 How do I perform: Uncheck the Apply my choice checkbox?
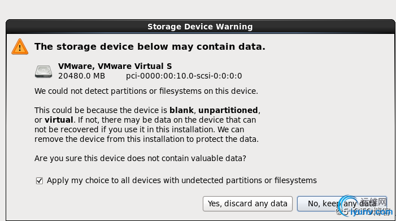(40, 181)
